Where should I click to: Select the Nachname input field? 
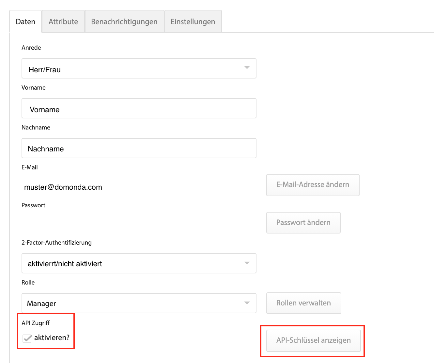139,148
